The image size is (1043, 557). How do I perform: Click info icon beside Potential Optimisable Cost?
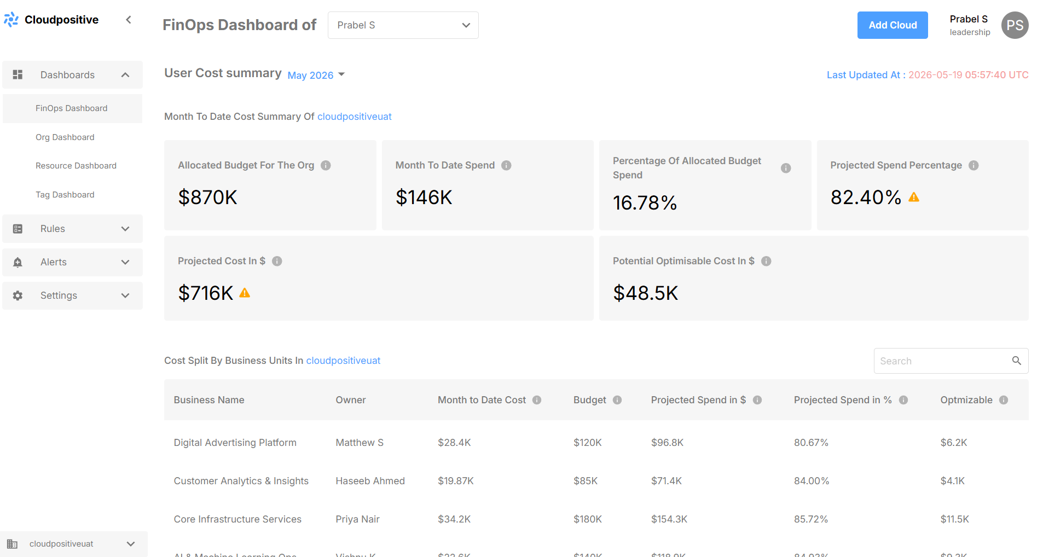tap(766, 261)
